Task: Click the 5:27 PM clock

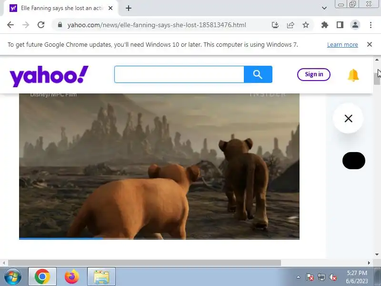Action: [x=357, y=273]
